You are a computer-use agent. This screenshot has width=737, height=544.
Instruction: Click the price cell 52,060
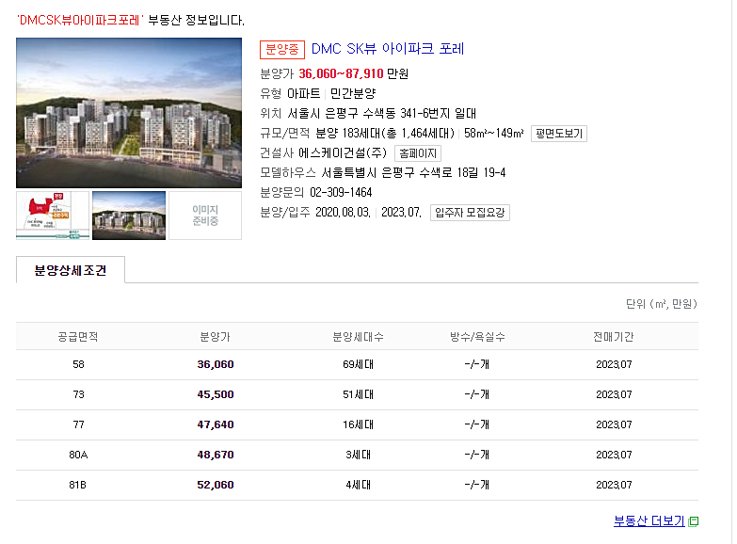point(216,485)
